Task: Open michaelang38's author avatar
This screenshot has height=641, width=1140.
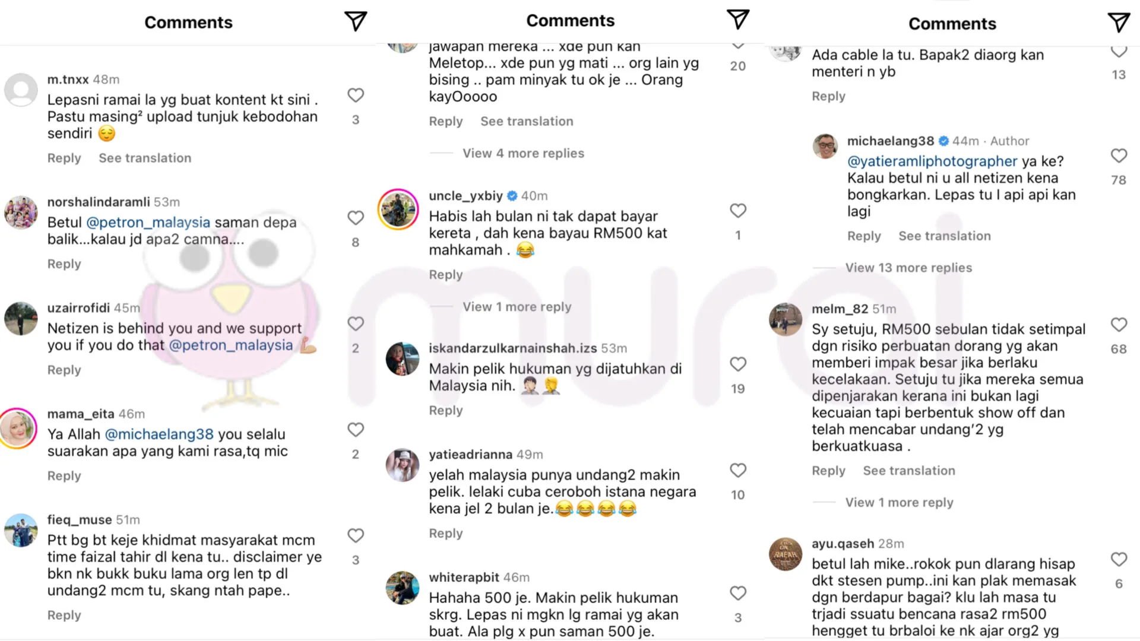Action: pyautogui.click(x=826, y=146)
